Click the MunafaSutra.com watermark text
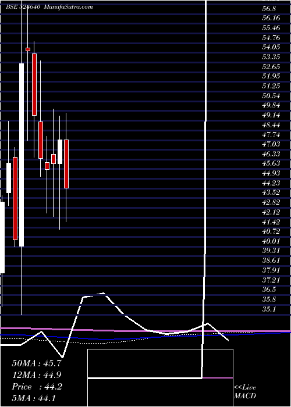The image size is (291, 407). click(69, 7)
